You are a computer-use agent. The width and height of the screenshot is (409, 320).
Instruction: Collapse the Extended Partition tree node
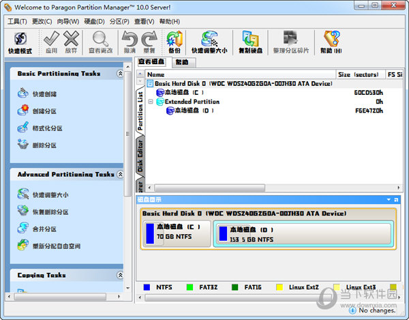pyautogui.click(x=151, y=102)
